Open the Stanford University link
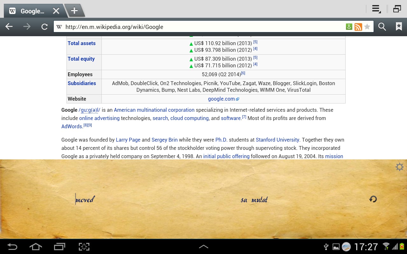 [278, 140]
